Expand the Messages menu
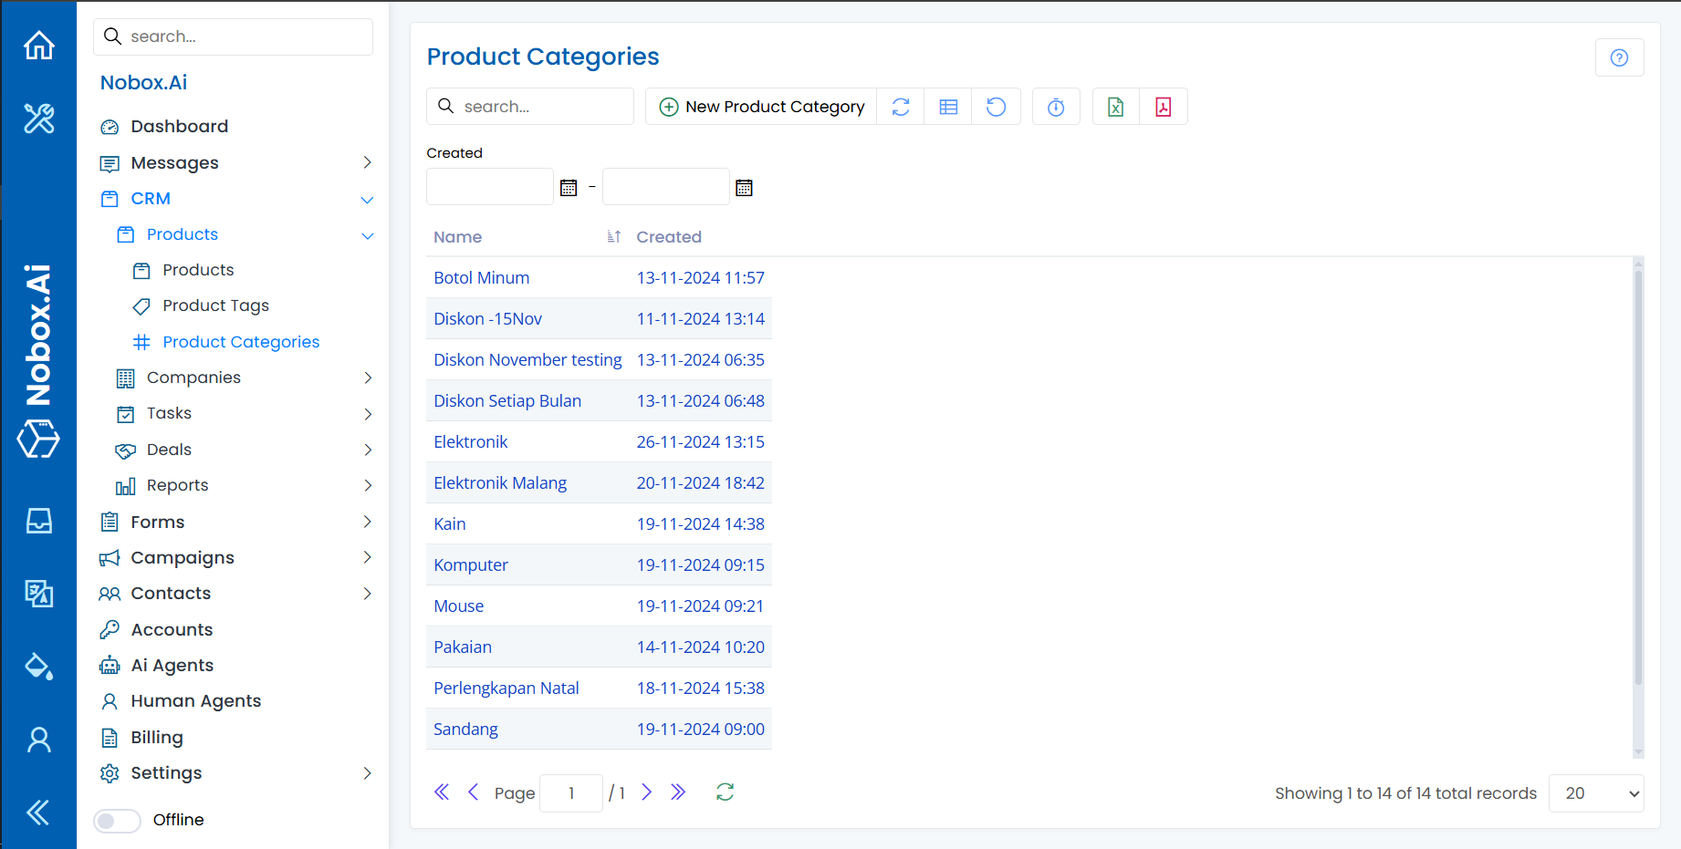 point(367,162)
